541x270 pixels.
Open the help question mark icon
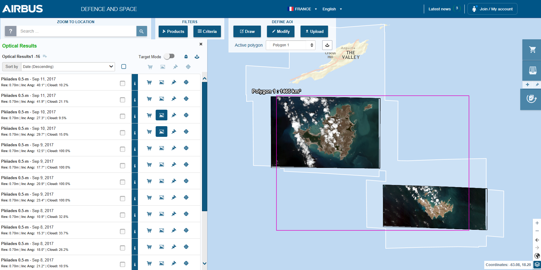(x=11, y=31)
